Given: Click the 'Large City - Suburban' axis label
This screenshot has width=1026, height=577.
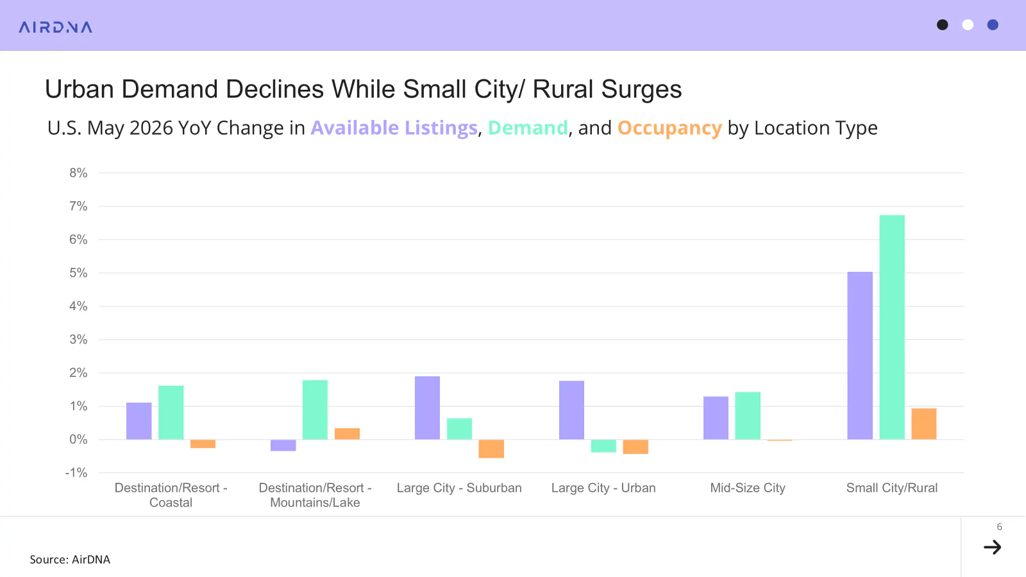Looking at the screenshot, I should [459, 488].
